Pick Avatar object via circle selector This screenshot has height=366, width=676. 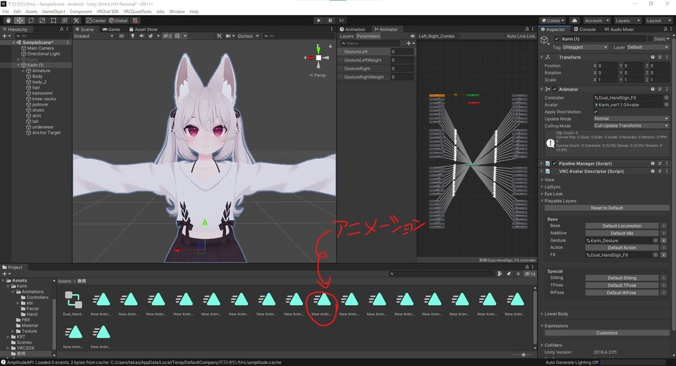click(666, 105)
